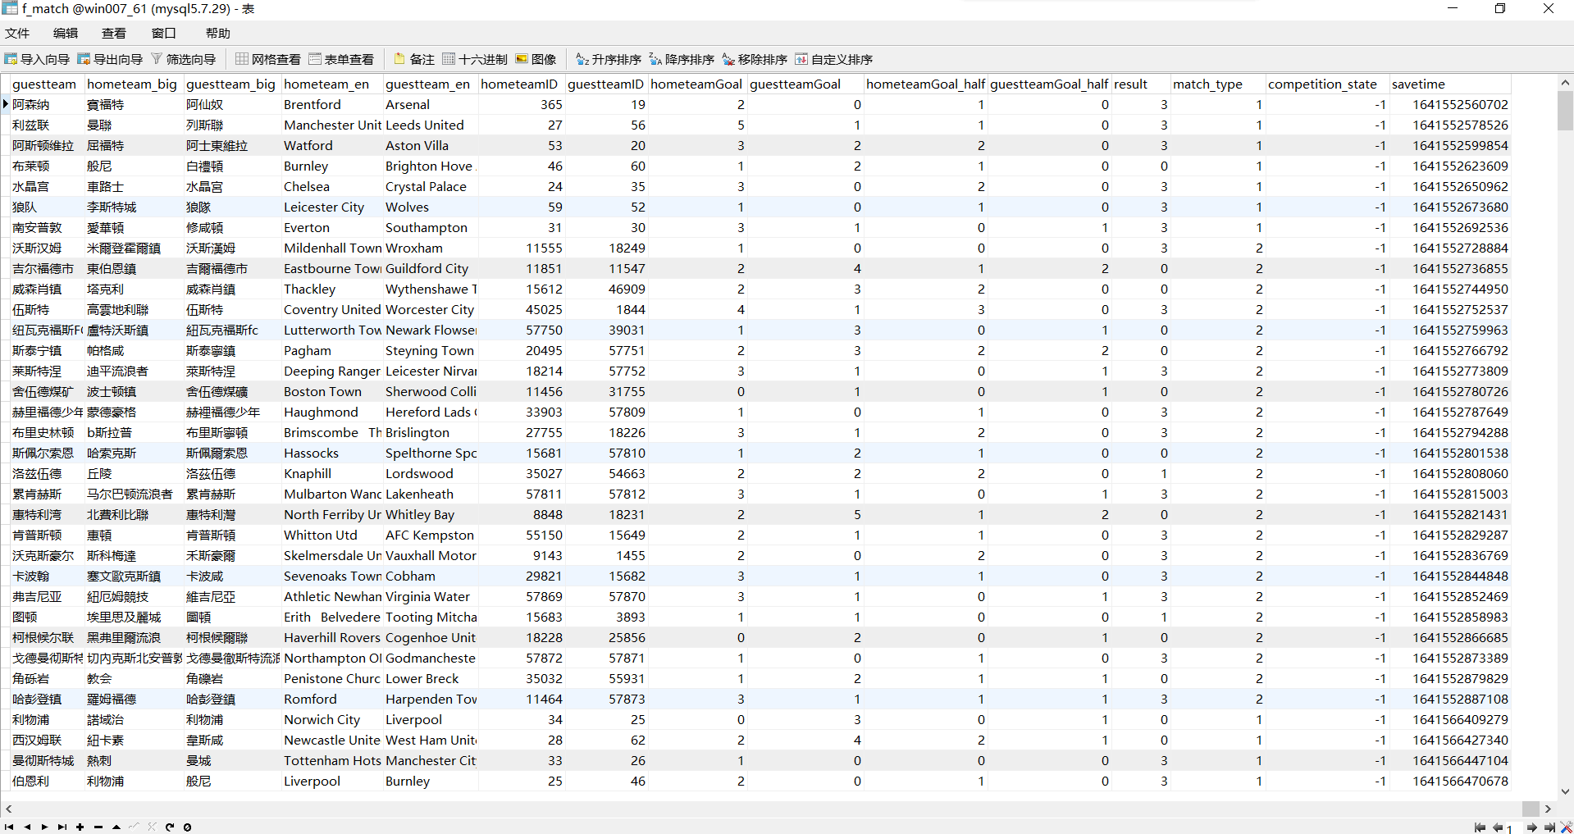This screenshot has width=1574, height=834.
Task: Open the 编辑 menu
Action: pos(66,33)
